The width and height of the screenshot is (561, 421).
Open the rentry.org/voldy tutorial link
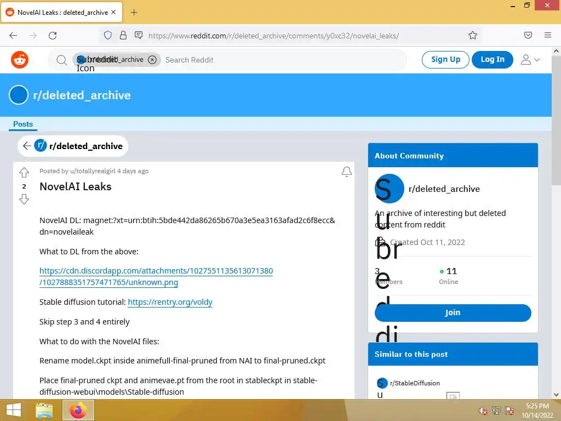(170, 302)
